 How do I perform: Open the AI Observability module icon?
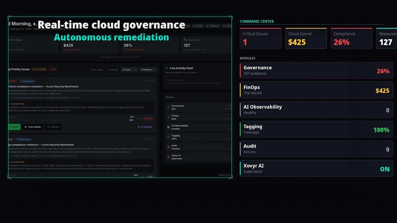[168, 126]
